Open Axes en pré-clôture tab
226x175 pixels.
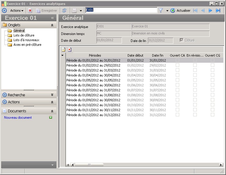coord(27,45)
